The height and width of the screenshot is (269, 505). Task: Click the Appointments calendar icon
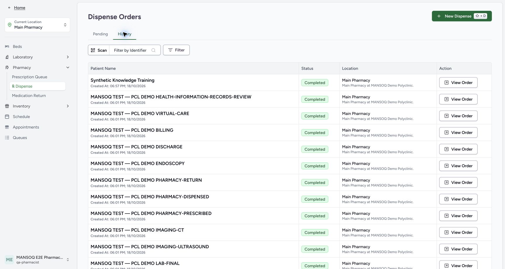coord(7,127)
